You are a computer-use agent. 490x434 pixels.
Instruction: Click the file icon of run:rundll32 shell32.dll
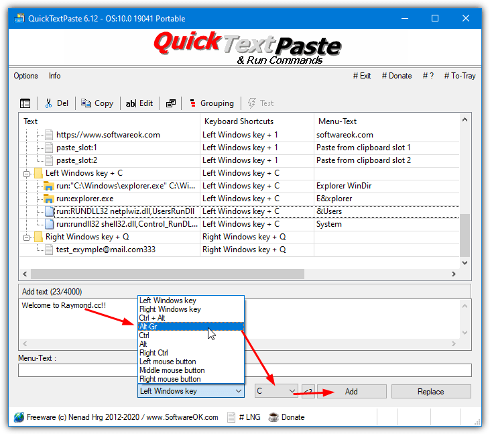tap(49, 224)
